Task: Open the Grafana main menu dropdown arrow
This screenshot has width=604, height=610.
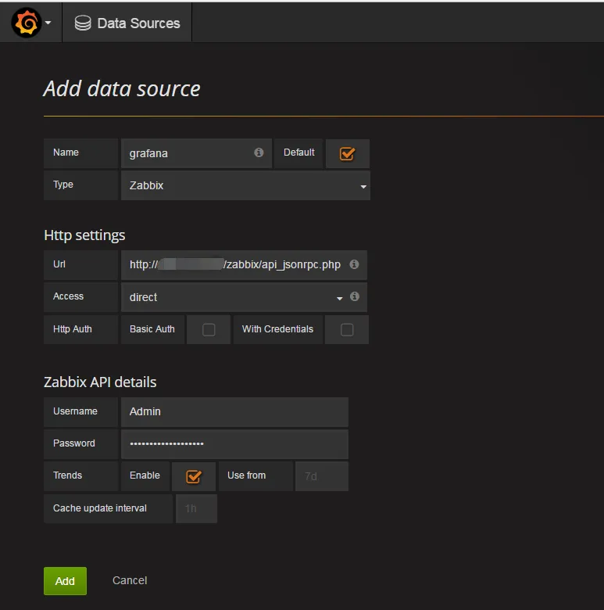Action: tap(48, 23)
